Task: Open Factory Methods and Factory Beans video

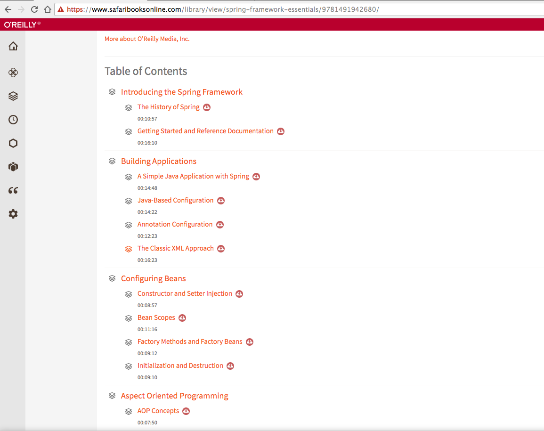Action: (x=190, y=342)
